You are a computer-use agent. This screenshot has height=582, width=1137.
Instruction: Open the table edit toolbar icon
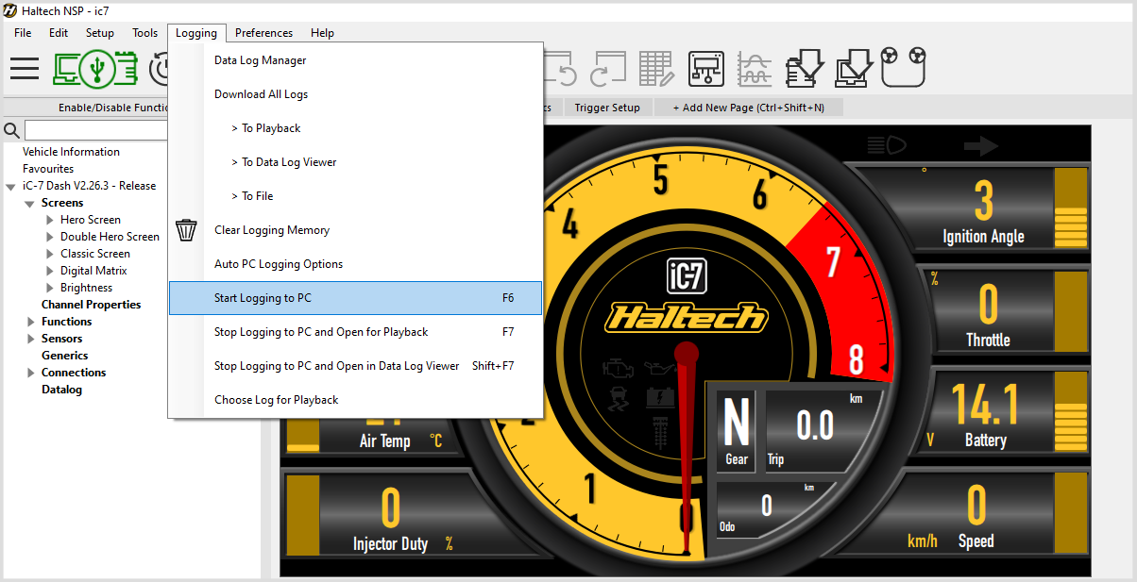click(656, 68)
